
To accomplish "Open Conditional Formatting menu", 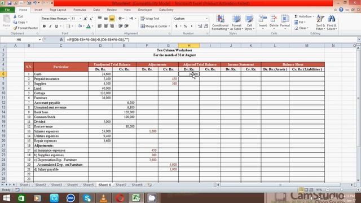I will coord(220,23).
